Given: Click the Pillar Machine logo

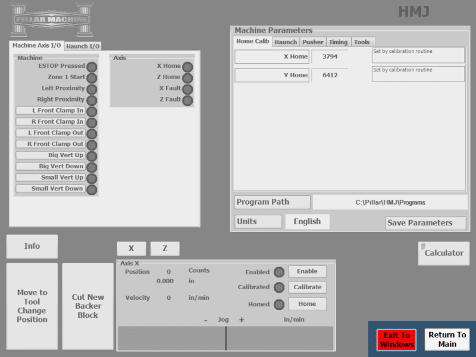Looking at the screenshot, I should (52, 20).
